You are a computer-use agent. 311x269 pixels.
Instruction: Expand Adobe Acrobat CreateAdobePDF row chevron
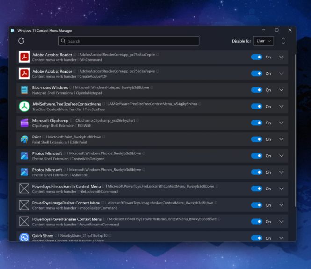point(281,73)
